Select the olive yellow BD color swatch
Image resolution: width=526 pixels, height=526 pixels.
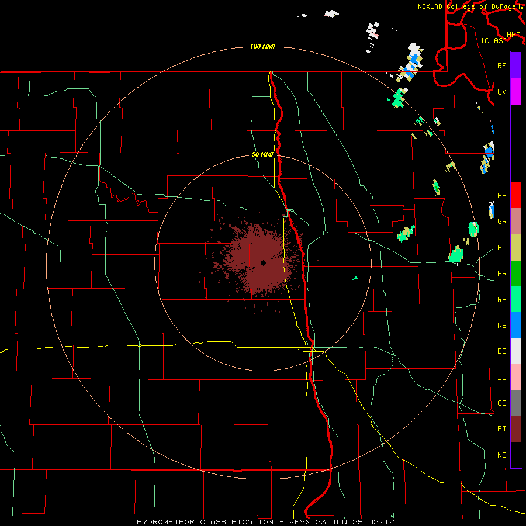click(x=516, y=248)
